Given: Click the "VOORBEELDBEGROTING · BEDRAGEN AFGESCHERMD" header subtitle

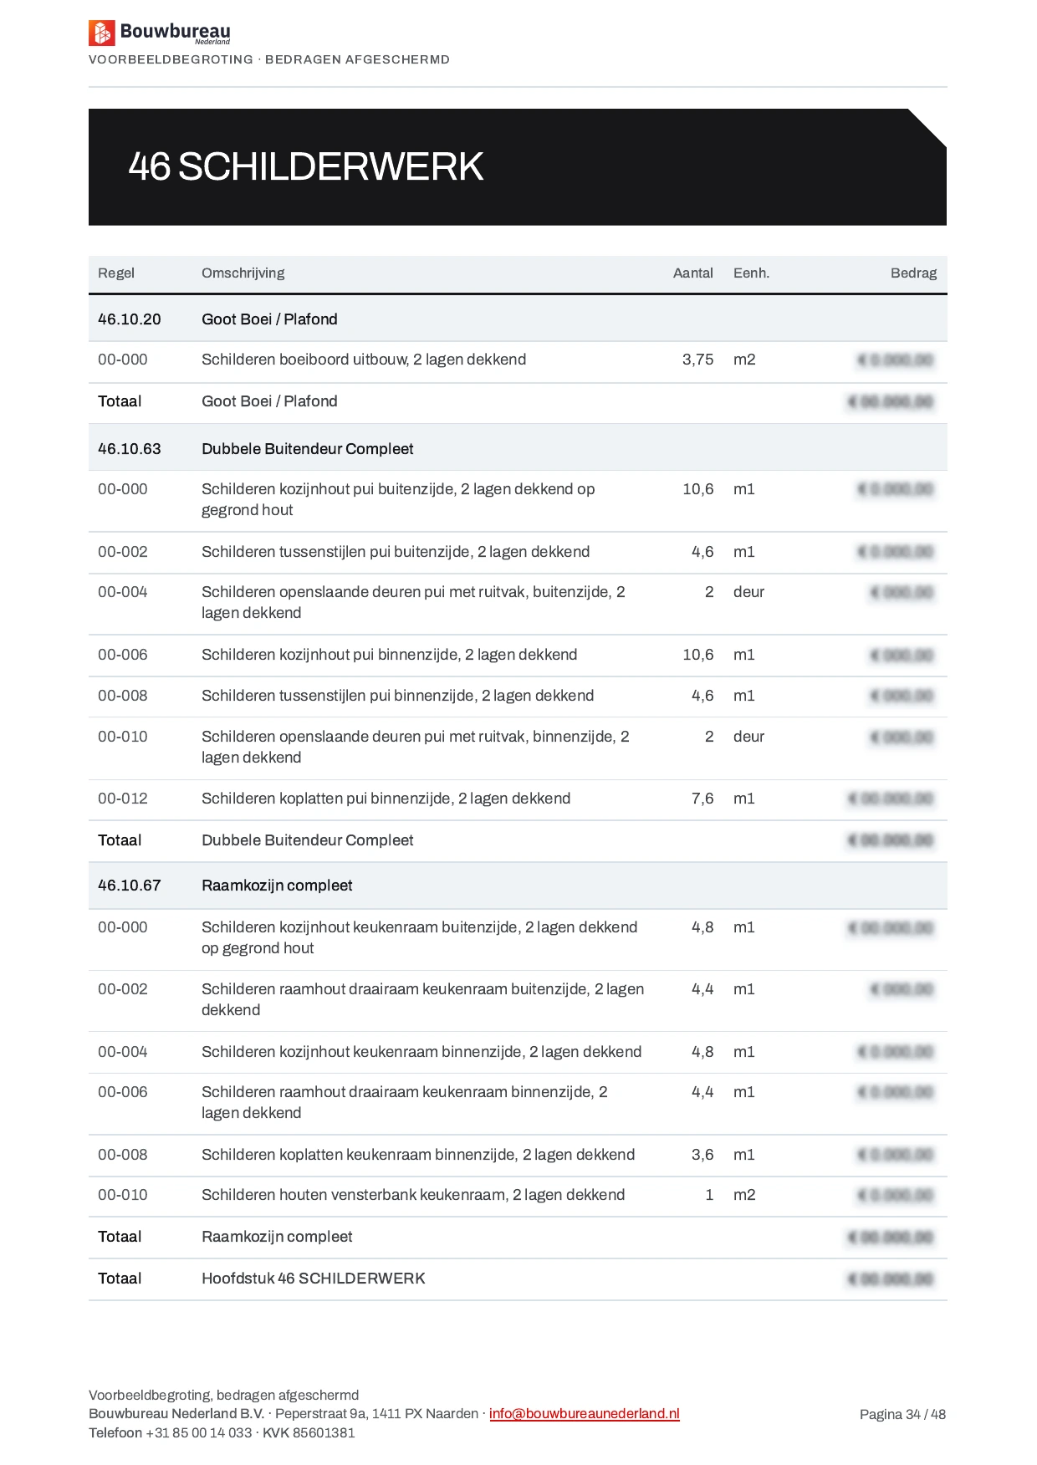Looking at the screenshot, I should click(269, 59).
